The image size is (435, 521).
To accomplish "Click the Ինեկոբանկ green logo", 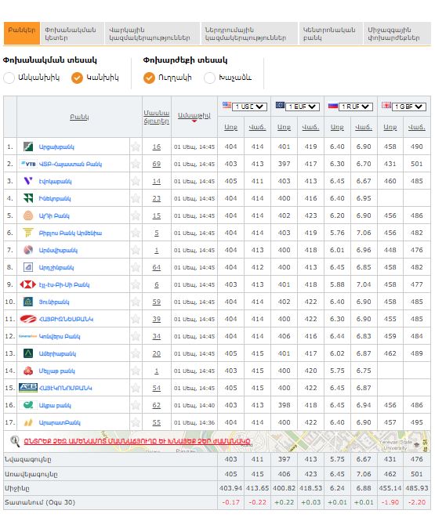I will [x=28, y=198].
